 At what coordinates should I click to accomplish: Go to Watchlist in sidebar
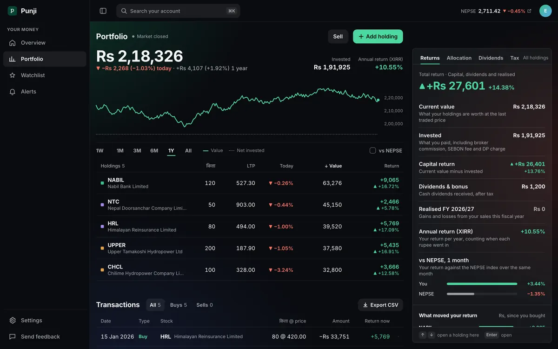coord(45,75)
